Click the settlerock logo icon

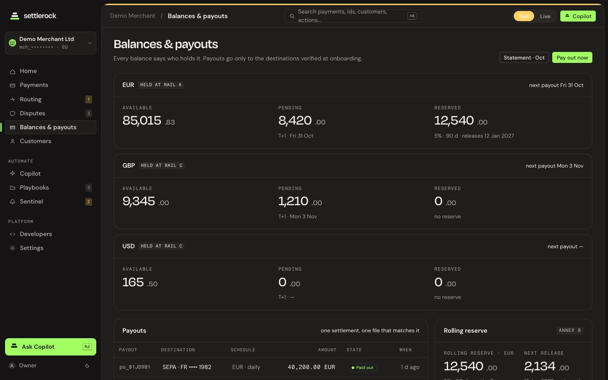click(15, 16)
